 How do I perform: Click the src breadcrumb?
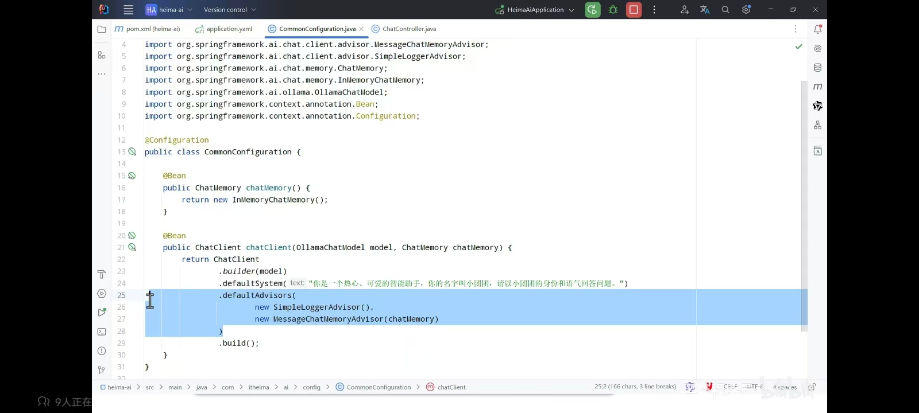click(150, 387)
